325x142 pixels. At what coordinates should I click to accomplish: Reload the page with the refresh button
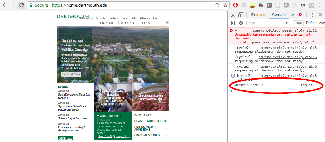point(21,5)
